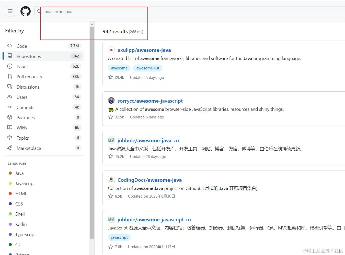Viewport: 345px width, 255px height.
Task: Open akullpp/awesome-java repository
Action: pos(144,50)
